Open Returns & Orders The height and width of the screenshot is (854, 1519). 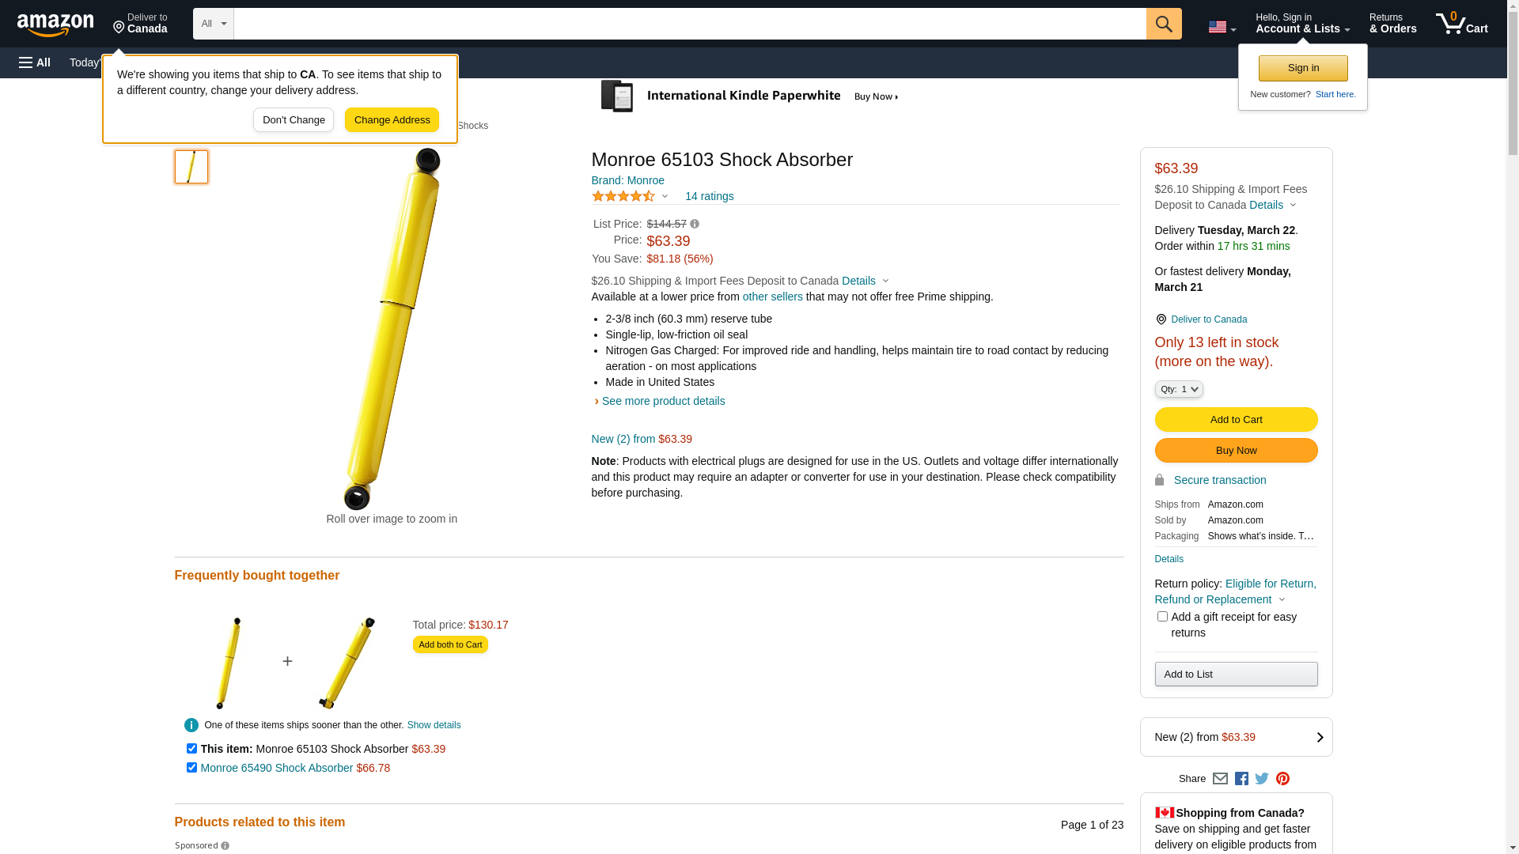click(1392, 24)
